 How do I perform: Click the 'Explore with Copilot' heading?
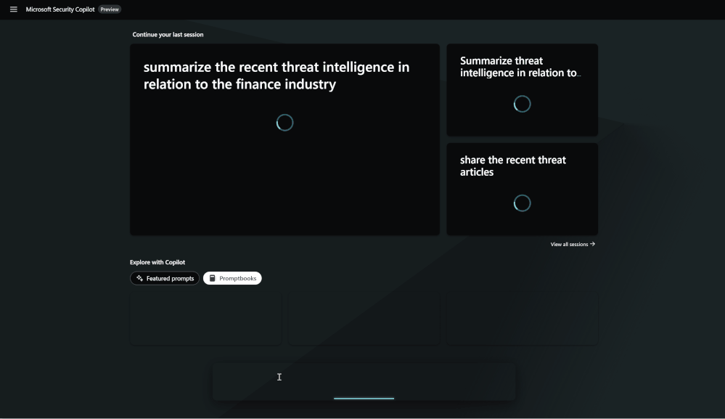[x=157, y=262]
